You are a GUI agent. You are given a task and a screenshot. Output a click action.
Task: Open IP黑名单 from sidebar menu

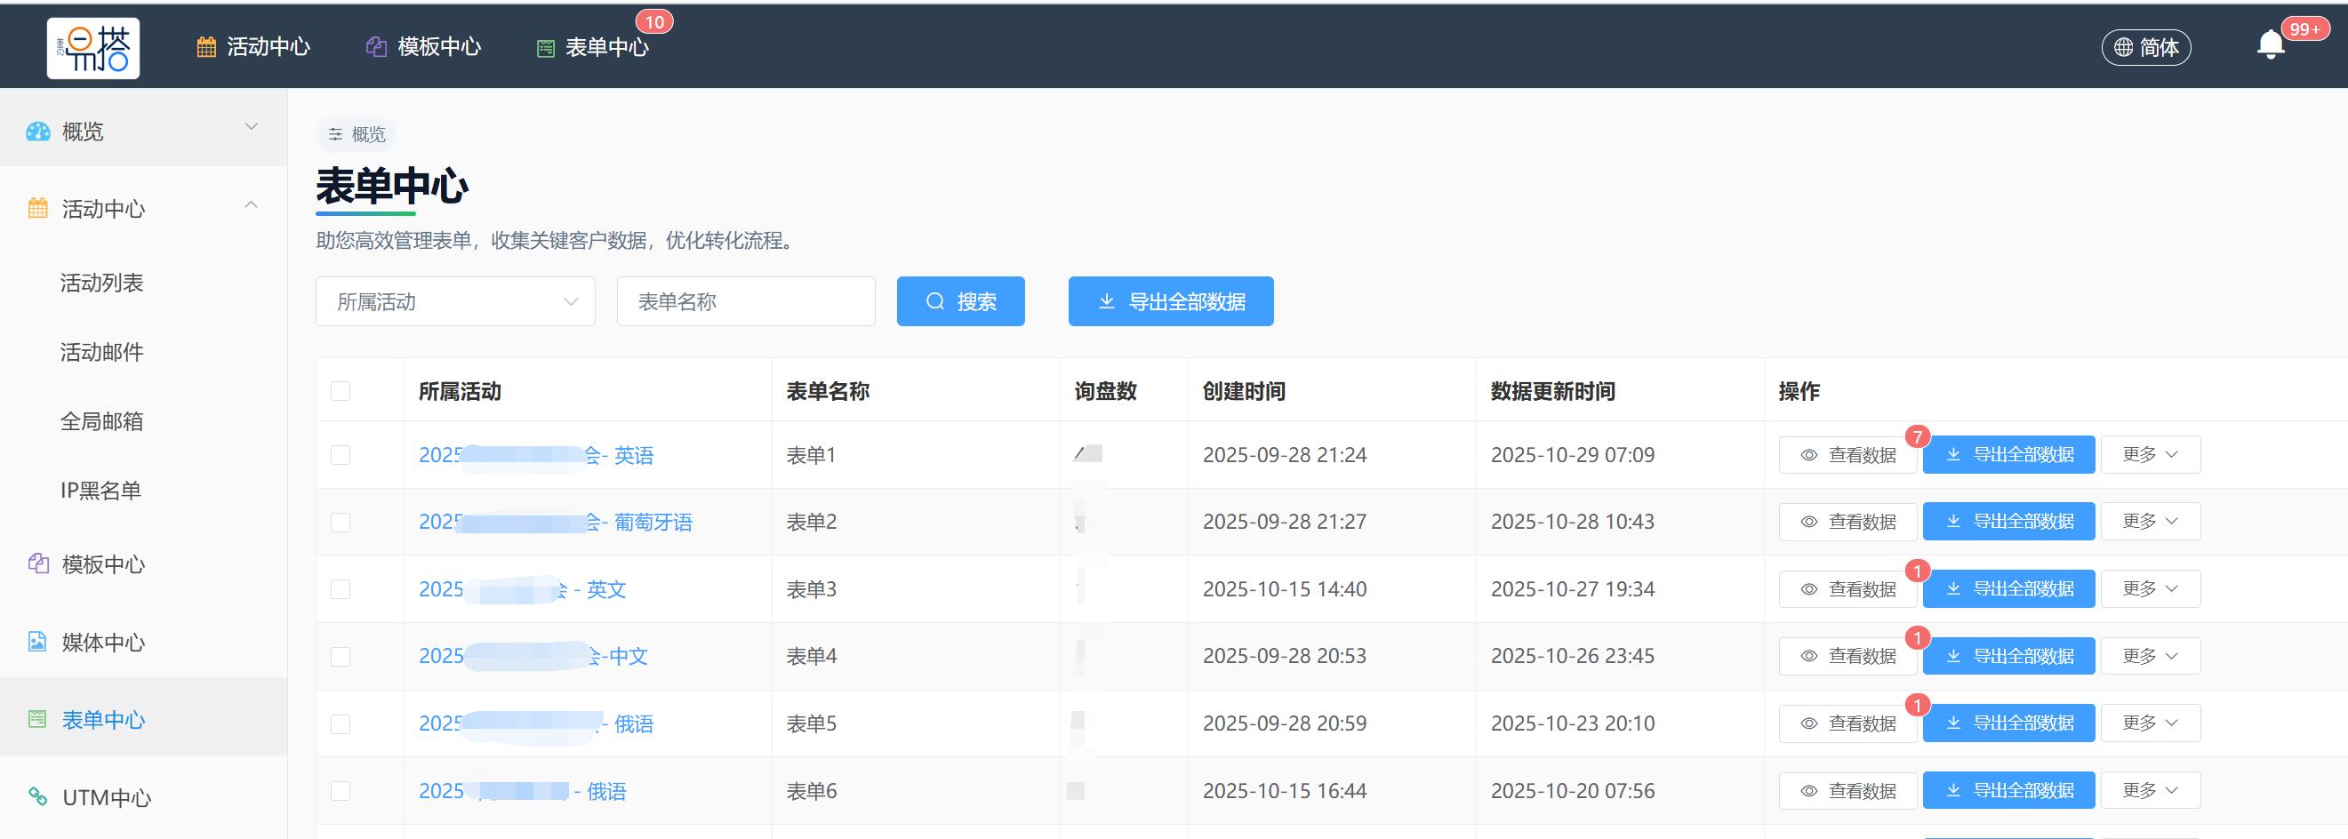100,489
